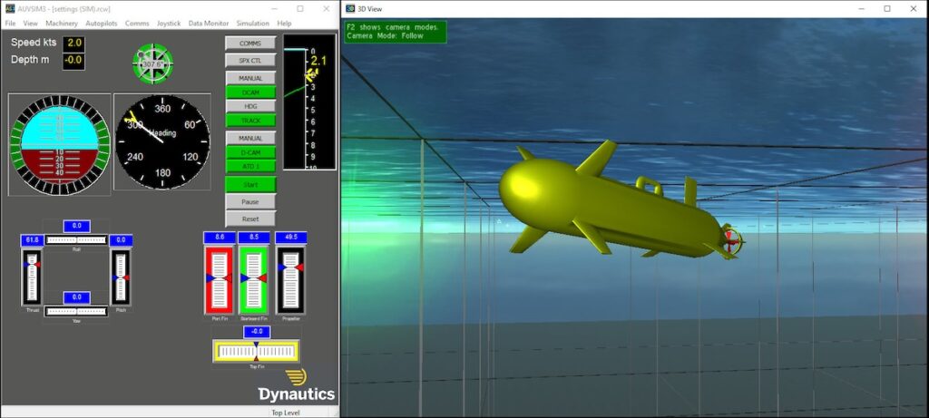Open the Simulation menu
Screen dimensions: 929x418
coord(252,23)
